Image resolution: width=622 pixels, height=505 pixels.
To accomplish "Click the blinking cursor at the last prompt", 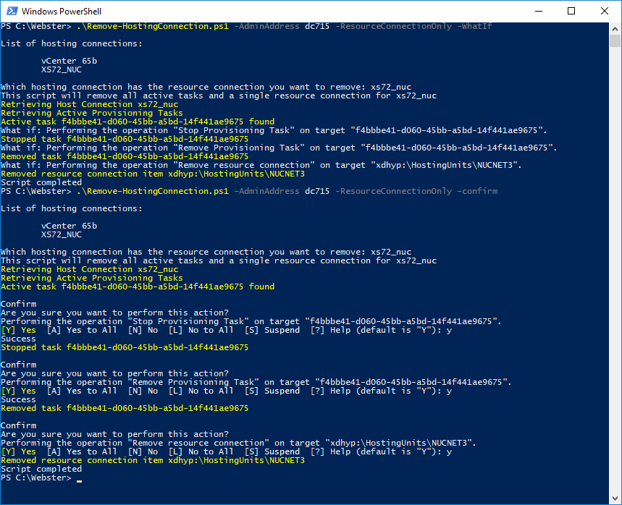I will (x=79, y=478).
